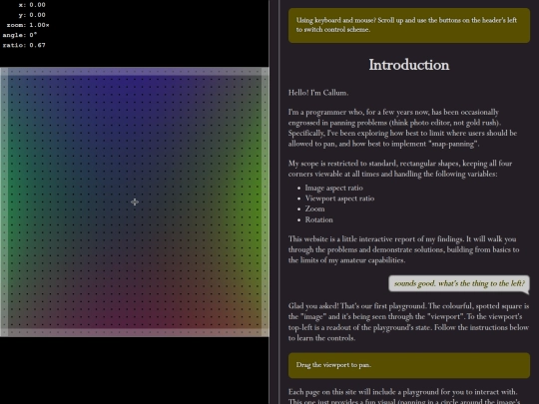The image size is (539, 404).
Task: Click the paragraph starting 'I'm a programmer who'
Action: (402, 128)
